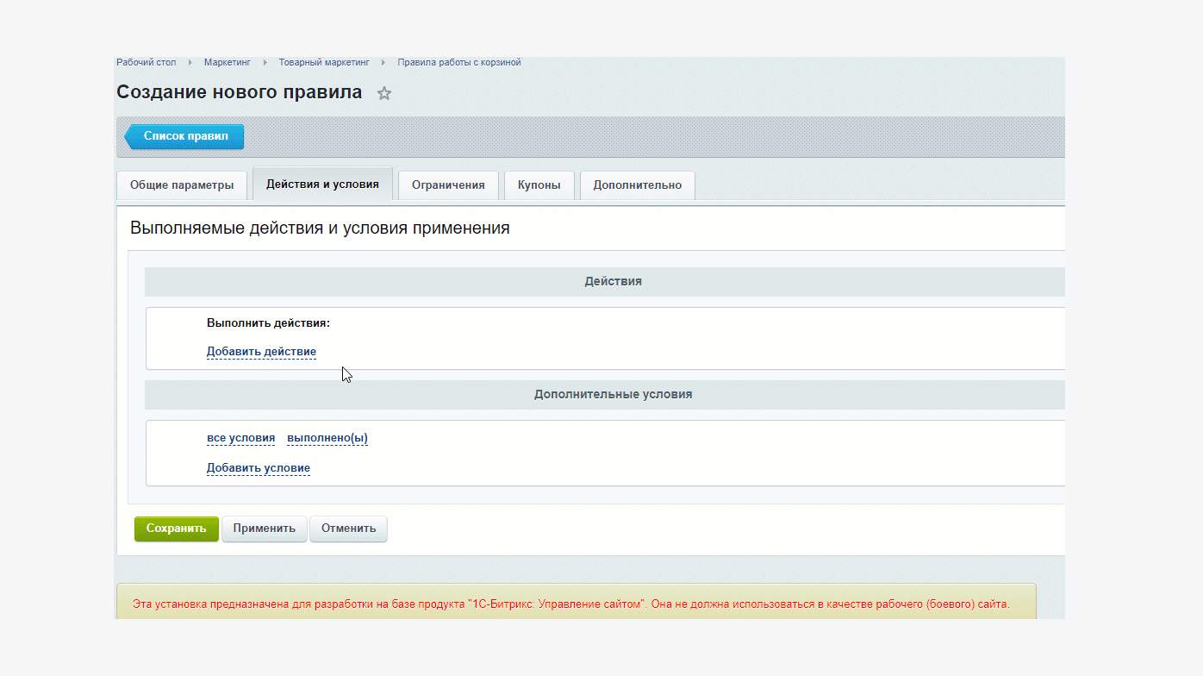Open the Товарный маркетинг breadcrumb link

tap(323, 62)
